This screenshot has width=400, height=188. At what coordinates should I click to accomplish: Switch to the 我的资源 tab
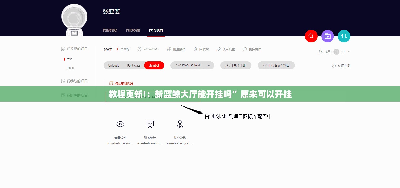coord(110,30)
